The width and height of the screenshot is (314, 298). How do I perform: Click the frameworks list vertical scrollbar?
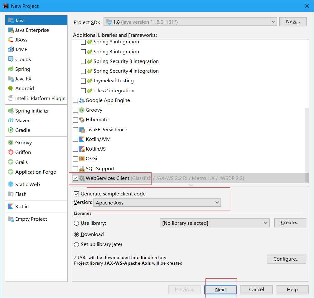[x=307, y=145]
